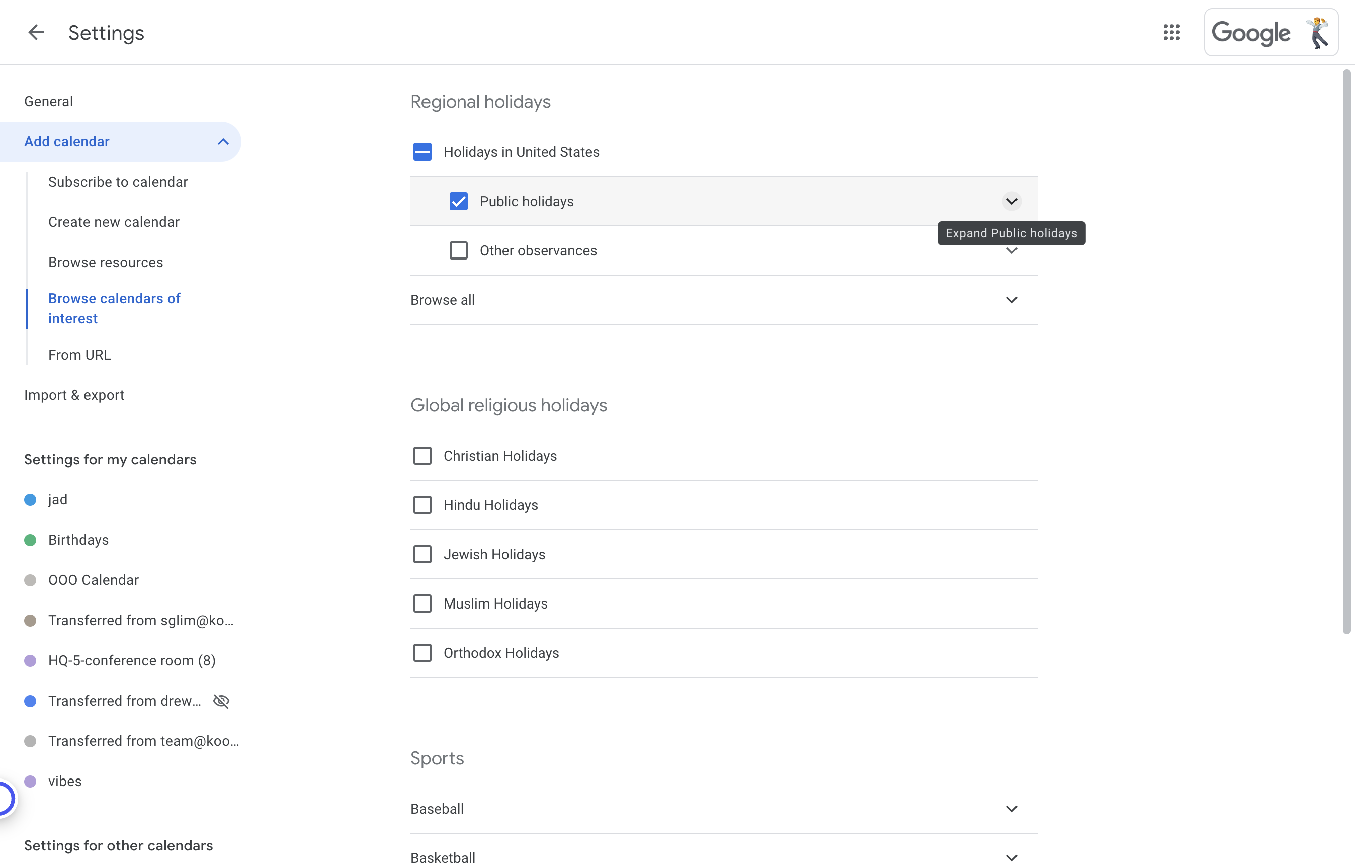Uncheck the Public holidays checkbox

tap(459, 202)
